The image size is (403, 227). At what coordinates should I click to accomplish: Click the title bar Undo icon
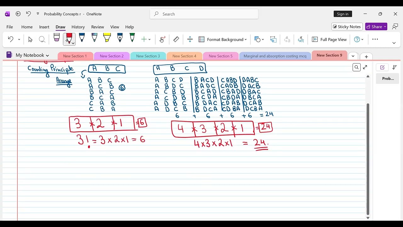(x=28, y=14)
